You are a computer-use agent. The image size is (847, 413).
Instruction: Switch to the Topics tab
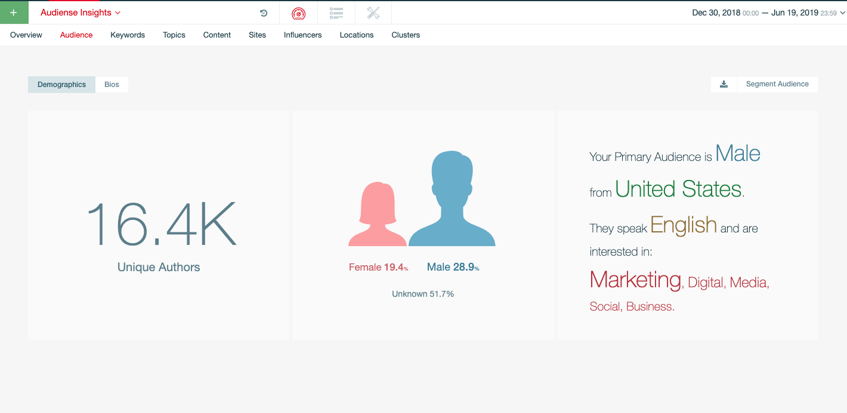pyautogui.click(x=174, y=35)
